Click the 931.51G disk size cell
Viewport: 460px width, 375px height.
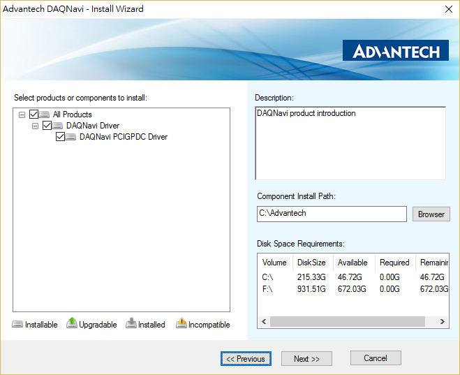[x=311, y=289]
